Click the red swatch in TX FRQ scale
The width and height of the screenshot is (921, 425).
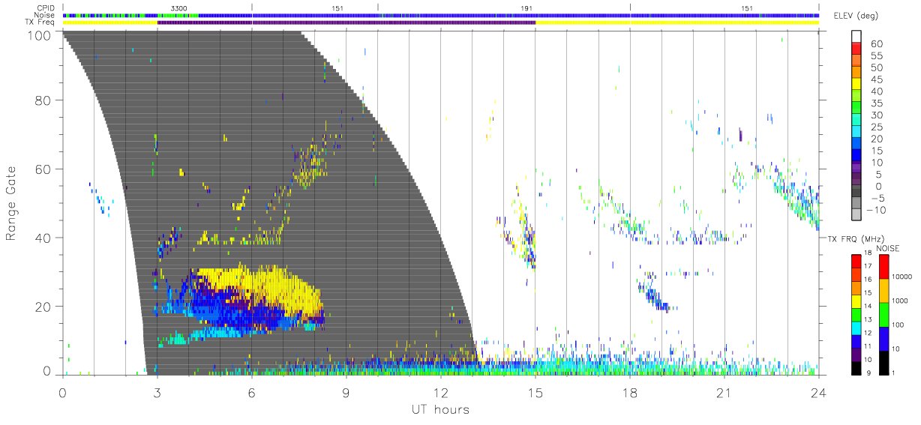click(x=857, y=261)
